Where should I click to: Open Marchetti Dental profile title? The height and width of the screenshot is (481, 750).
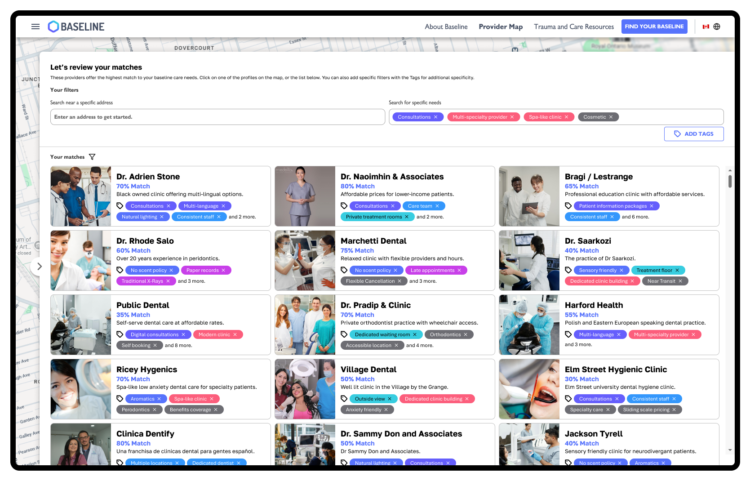373,241
